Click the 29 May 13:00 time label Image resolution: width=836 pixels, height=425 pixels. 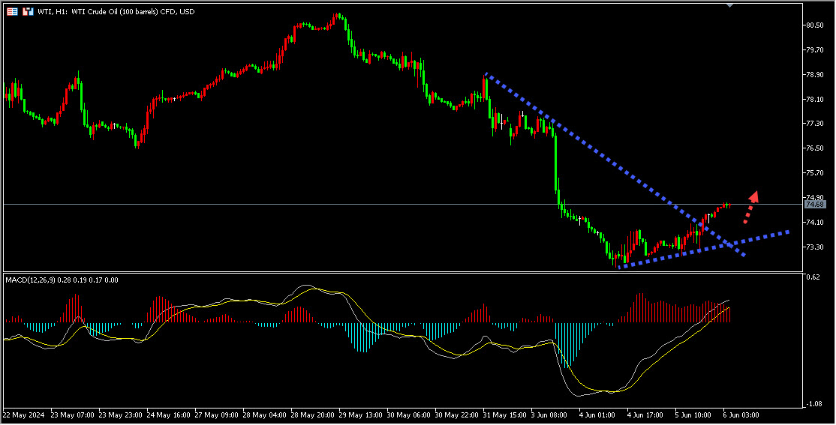(362, 415)
